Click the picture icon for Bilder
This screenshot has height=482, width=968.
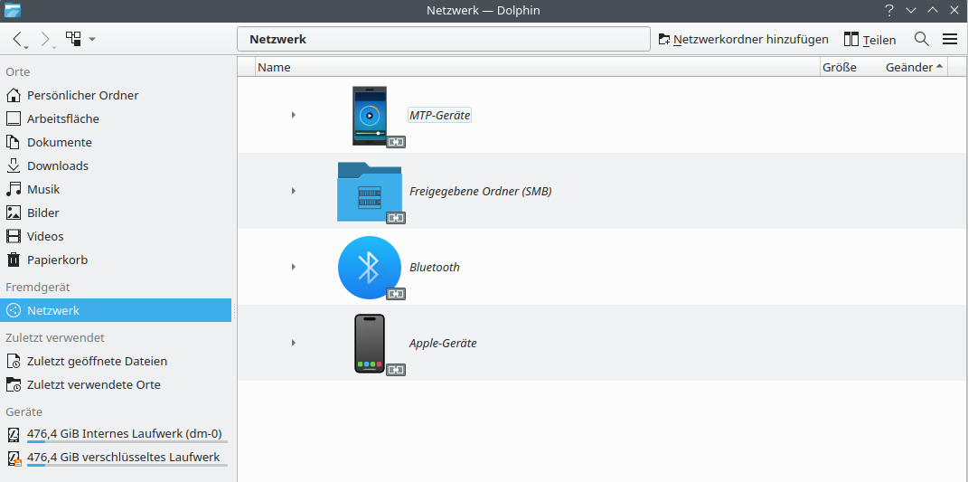point(14,213)
